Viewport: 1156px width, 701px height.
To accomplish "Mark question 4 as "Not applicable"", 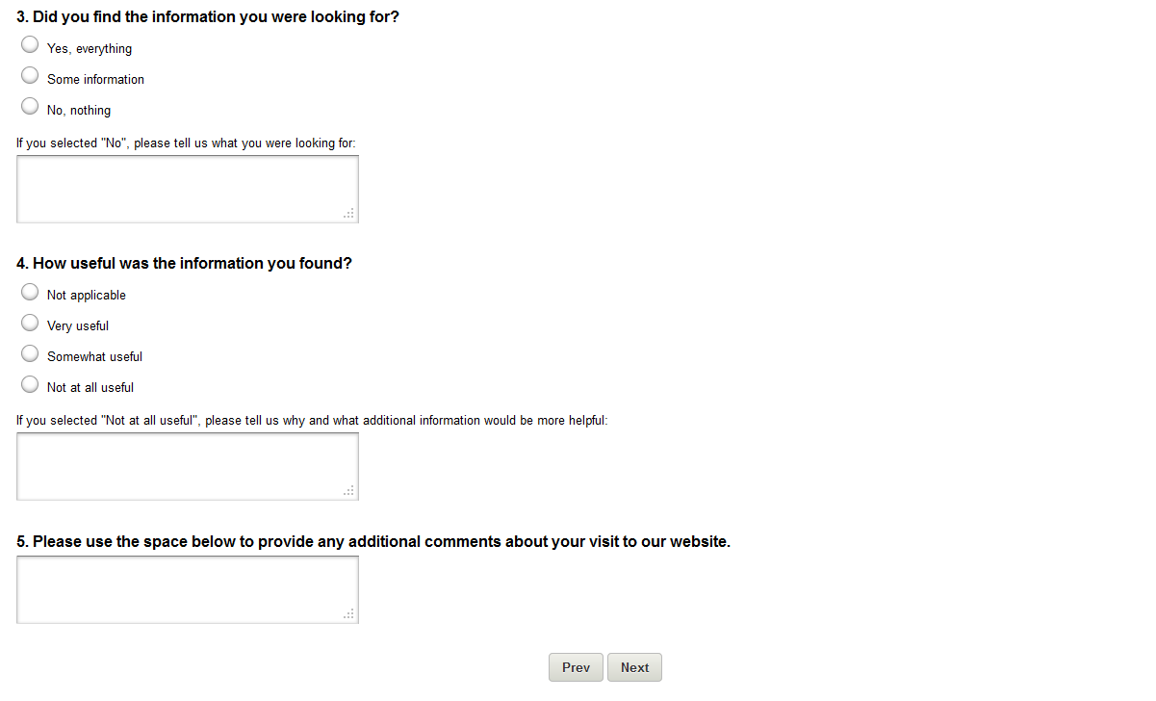I will click(30, 291).
